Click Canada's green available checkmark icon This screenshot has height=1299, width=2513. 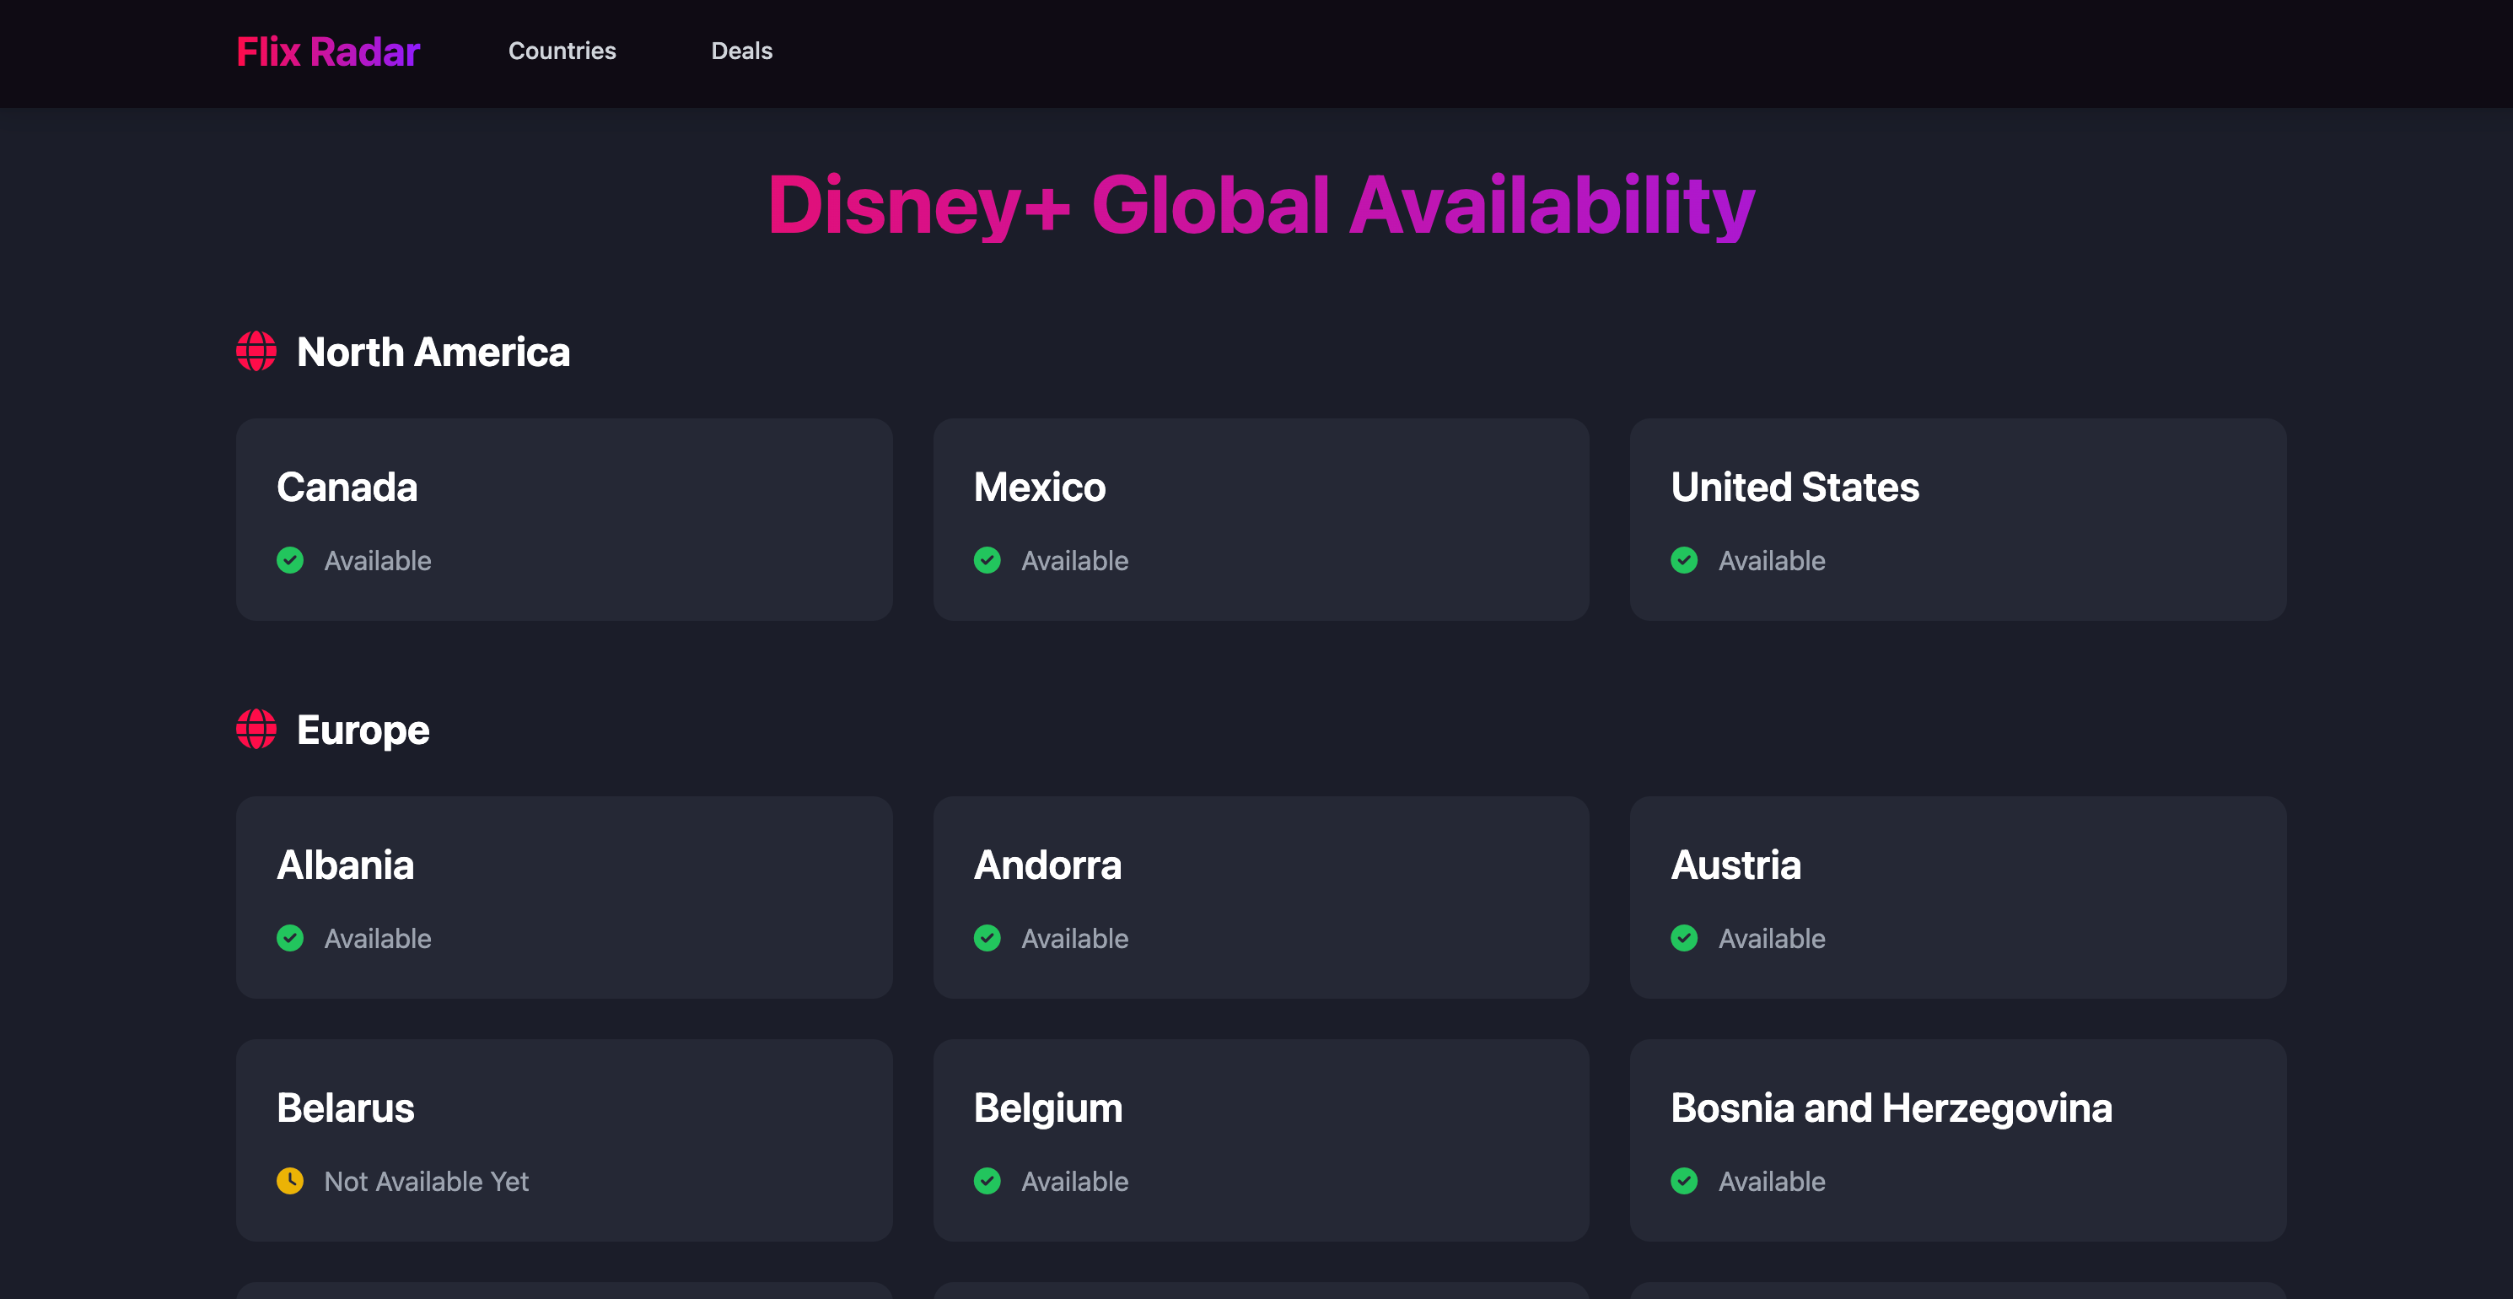[x=290, y=560]
